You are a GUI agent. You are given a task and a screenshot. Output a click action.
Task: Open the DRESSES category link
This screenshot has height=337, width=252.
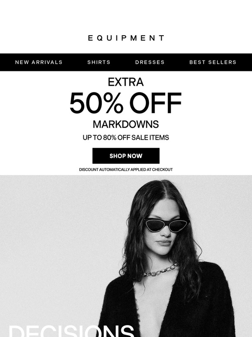(150, 62)
